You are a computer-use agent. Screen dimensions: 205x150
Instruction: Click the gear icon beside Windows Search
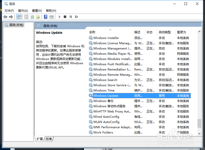(90, 80)
